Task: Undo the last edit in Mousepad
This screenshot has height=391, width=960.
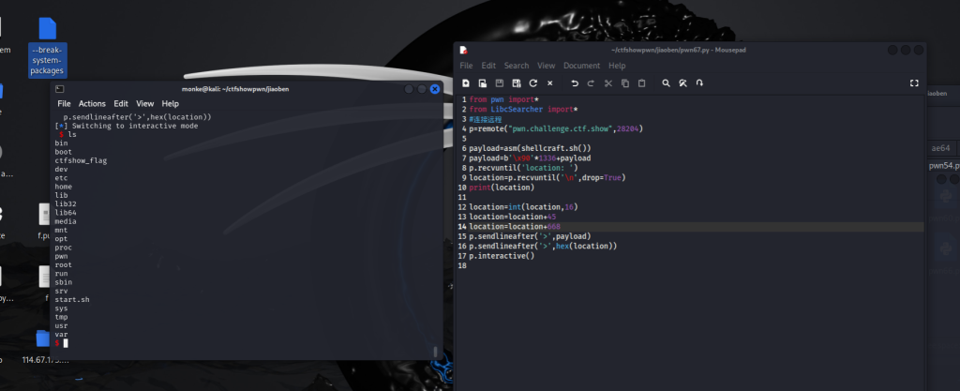Action: 575,83
